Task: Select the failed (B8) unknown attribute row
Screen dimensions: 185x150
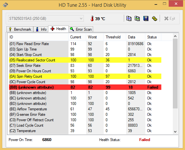Action: [85, 87]
